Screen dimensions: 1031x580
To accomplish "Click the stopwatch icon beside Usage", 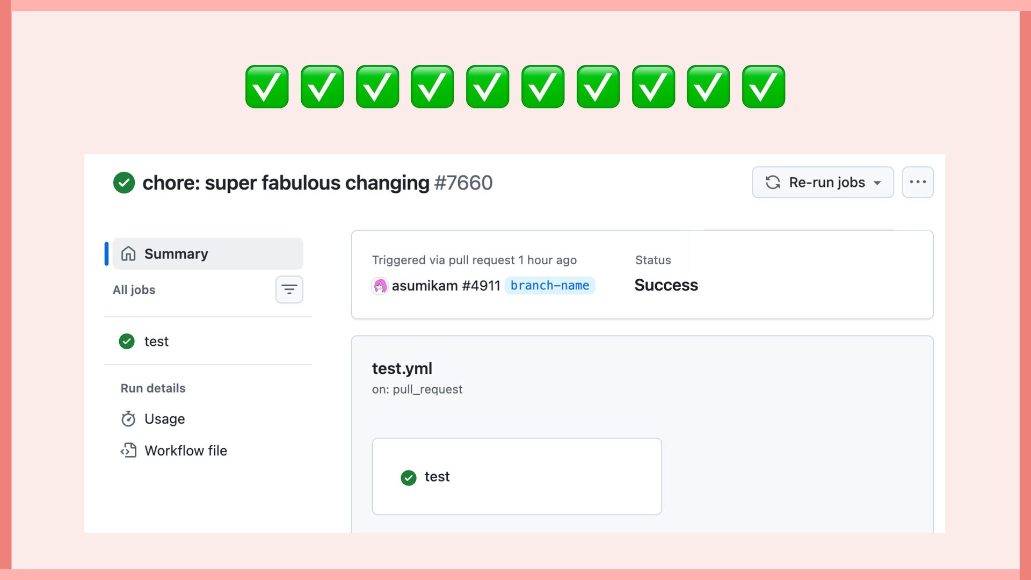I will tap(128, 419).
